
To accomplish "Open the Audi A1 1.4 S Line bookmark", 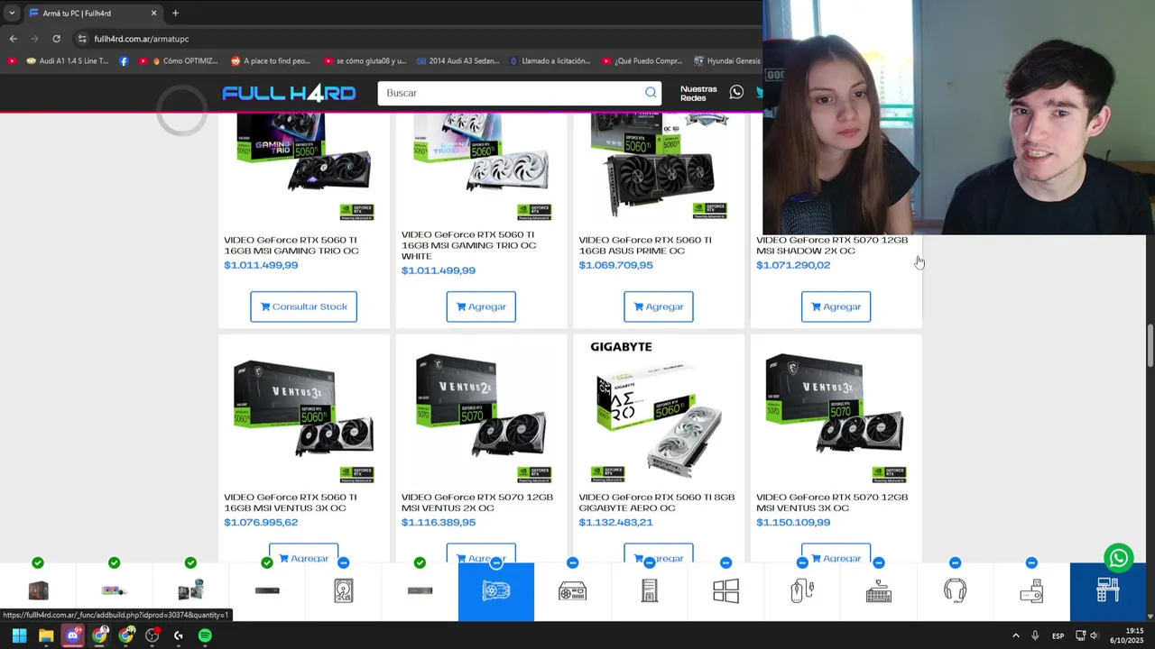I will click(x=68, y=61).
